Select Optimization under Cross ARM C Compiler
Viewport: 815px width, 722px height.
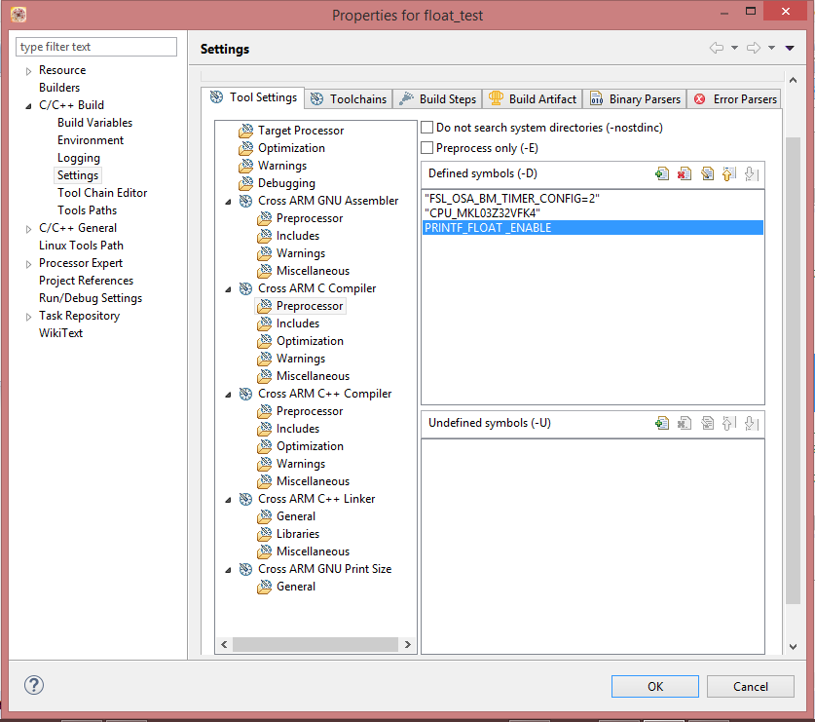pyautogui.click(x=310, y=341)
